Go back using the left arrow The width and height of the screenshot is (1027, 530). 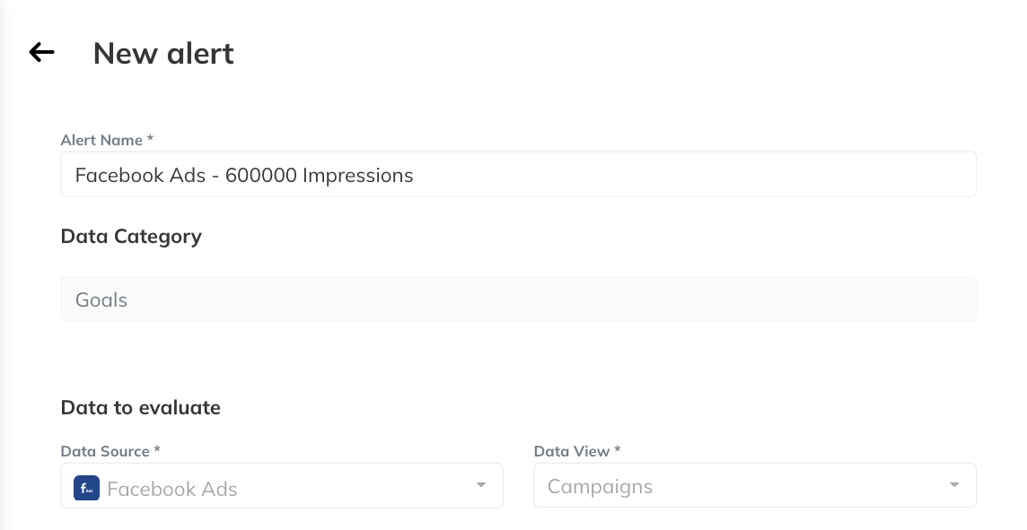click(42, 52)
